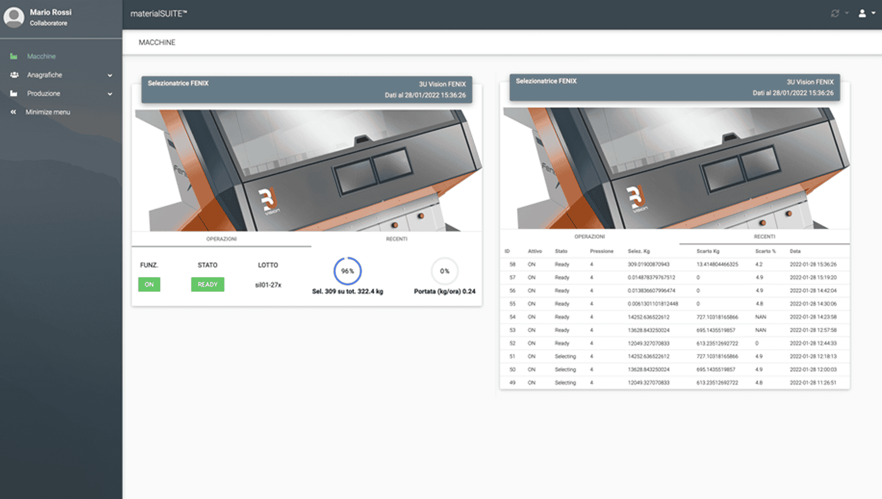Screen dimensions: 882x499
Task: Click right card machine image
Action: 675,168
